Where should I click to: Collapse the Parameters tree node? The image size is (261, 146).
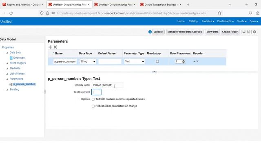pyautogui.click(x=7, y=79)
